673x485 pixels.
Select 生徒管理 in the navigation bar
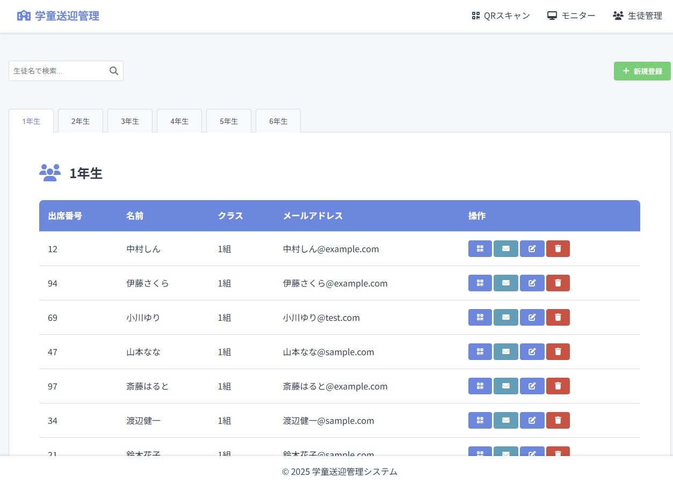(637, 16)
